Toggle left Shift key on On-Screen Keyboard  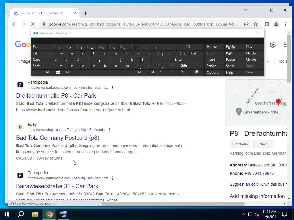tap(45, 66)
